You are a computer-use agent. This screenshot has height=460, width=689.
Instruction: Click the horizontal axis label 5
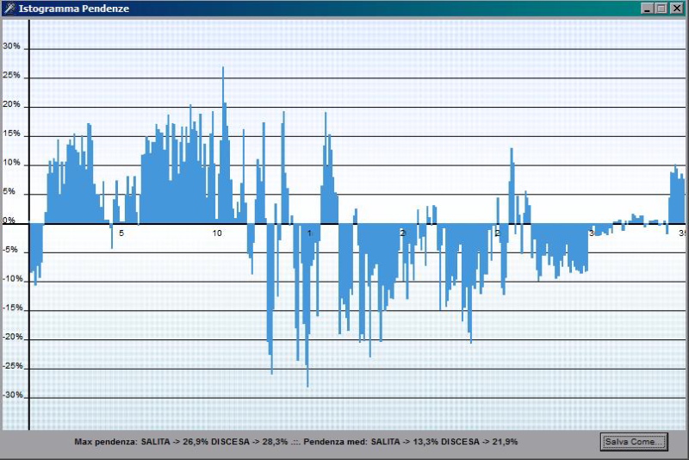pyautogui.click(x=121, y=233)
